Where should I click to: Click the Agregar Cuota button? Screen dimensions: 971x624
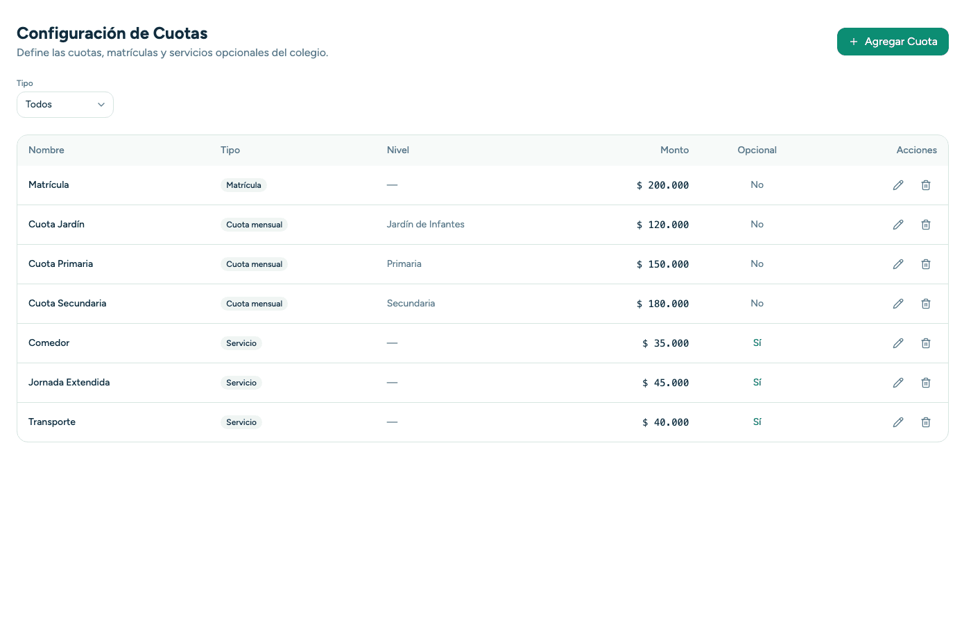893,42
